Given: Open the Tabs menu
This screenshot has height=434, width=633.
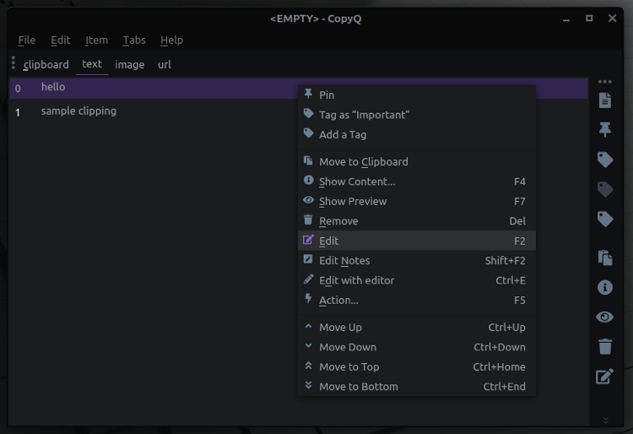Looking at the screenshot, I should [x=134, y=40].
